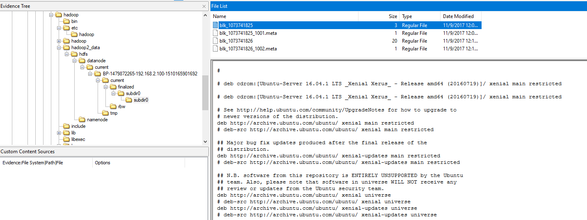
Task: Collapse the etc folder node
Action: [x=59, y=28]
